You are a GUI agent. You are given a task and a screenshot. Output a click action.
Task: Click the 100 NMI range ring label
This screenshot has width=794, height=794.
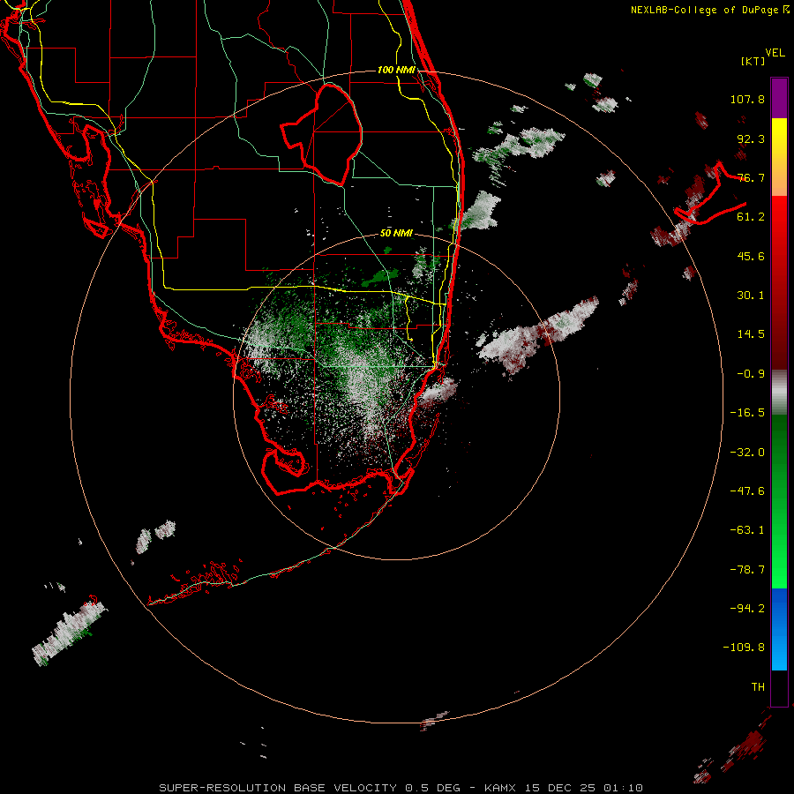396,70
